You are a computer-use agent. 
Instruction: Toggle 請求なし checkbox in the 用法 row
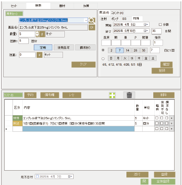(167, 123)
